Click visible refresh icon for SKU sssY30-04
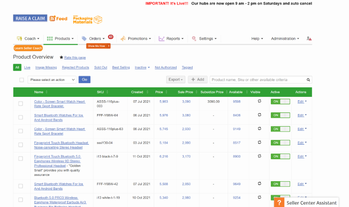Image resolution: width=349 pixels, height=207 pixels. tap(259, 142)
